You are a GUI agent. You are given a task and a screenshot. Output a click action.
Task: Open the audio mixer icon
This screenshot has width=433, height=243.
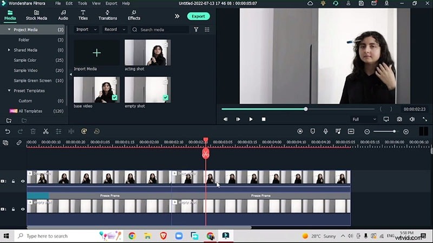[338, 131]
